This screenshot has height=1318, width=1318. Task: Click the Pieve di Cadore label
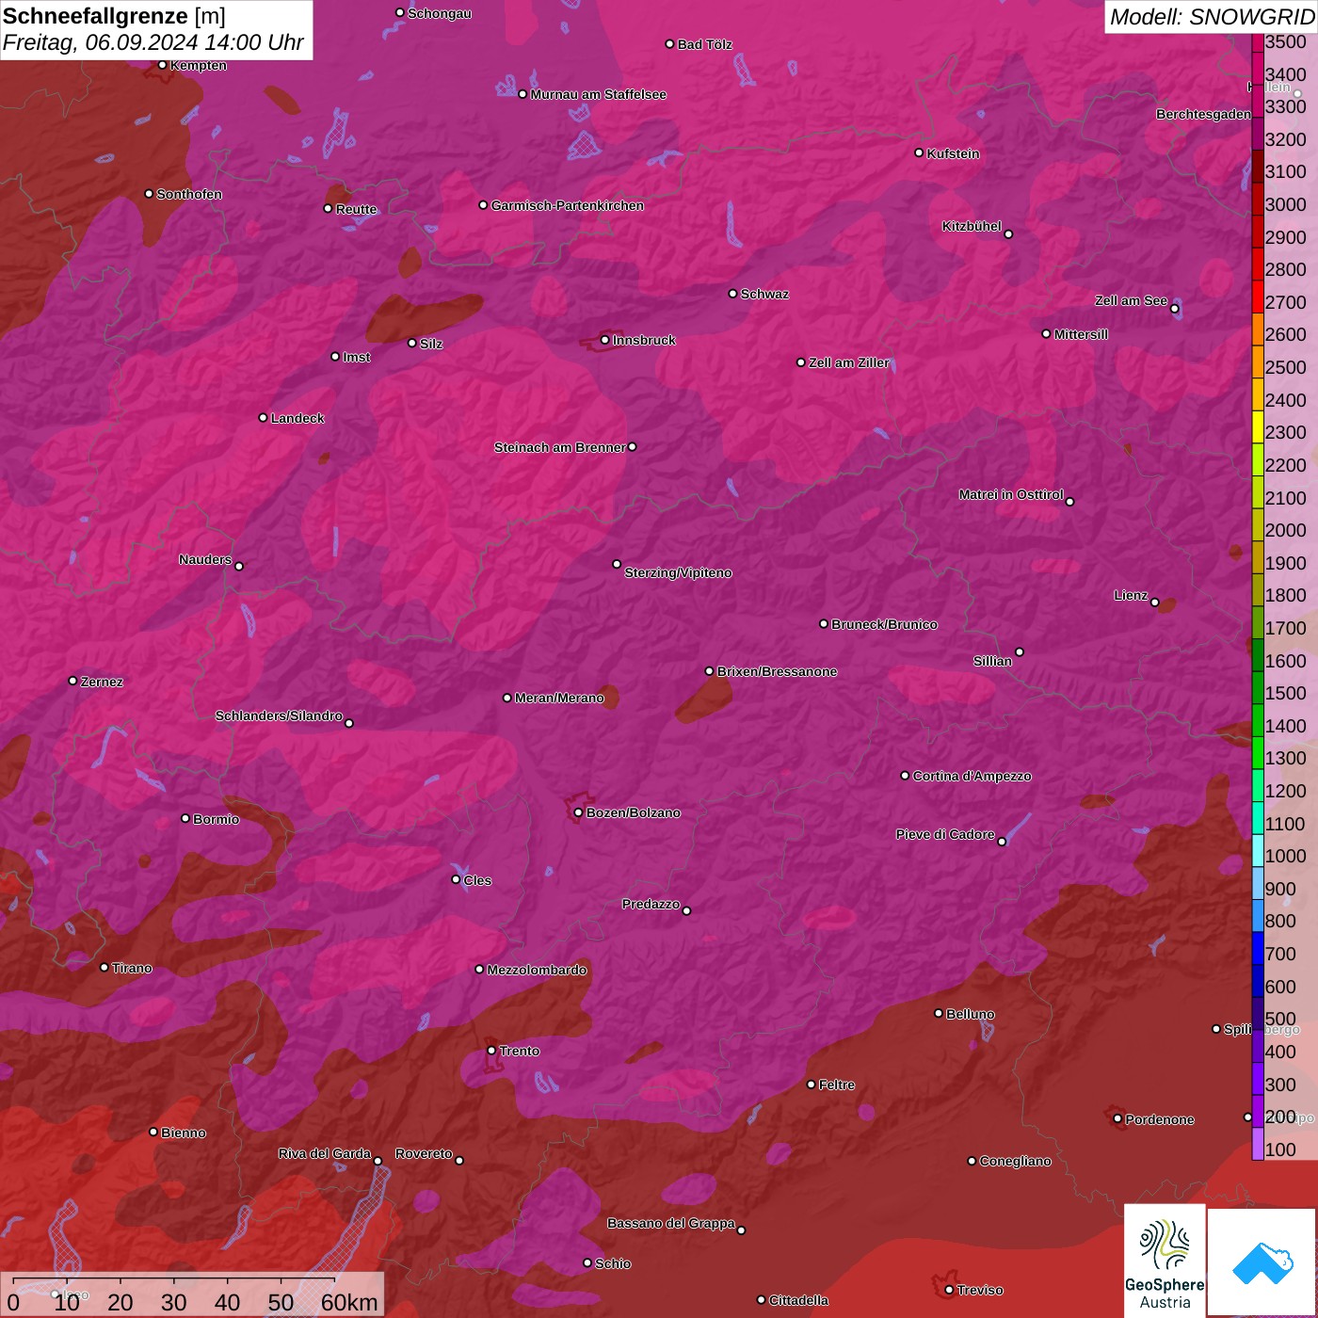(x=945, y=834)
